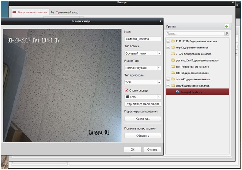
Task: Switch to the Тревожный вход tab
Action: (66, 12)
